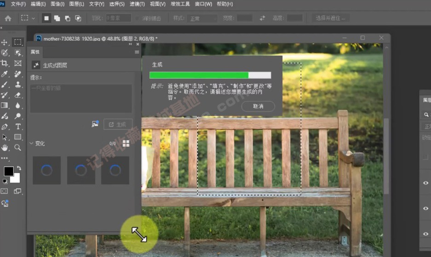Open the generative tool icon below Quick Mask

pyautogui.click(x=5, y=203)
